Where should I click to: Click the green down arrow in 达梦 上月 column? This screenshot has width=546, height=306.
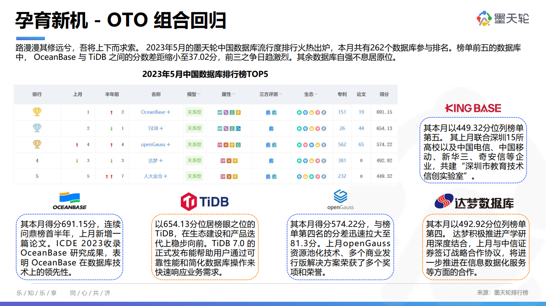point(77,161)
